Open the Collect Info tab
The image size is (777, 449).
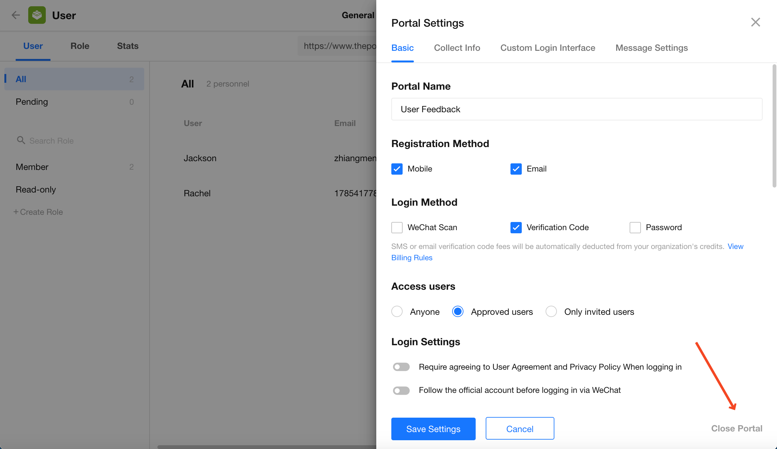tap(457, 48)
